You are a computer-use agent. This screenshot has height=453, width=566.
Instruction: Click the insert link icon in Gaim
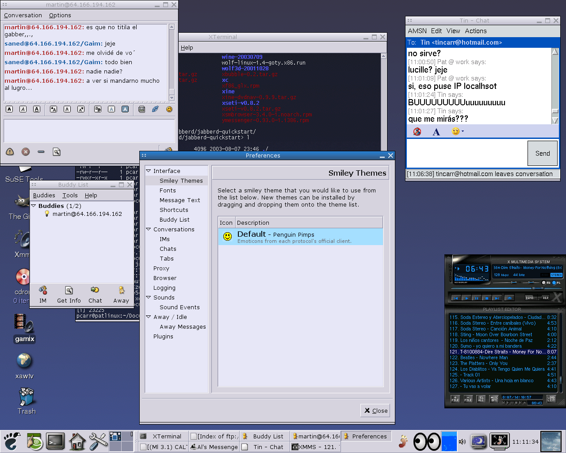[155, 109]
